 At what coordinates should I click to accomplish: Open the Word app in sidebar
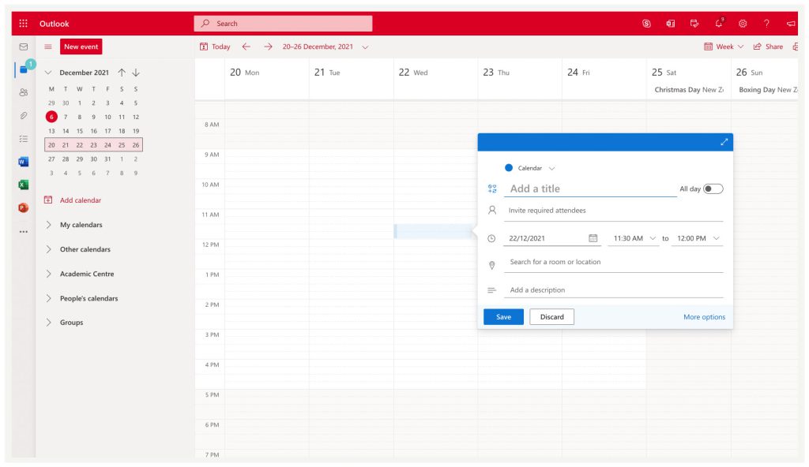pos(23,162)
